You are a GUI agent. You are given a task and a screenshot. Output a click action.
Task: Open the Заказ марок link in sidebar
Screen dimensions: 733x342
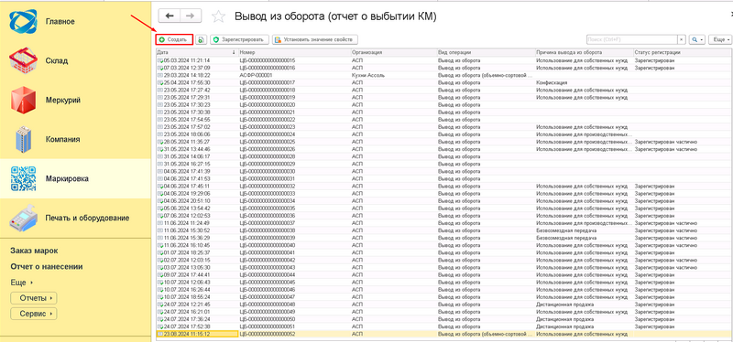[34, 251]
